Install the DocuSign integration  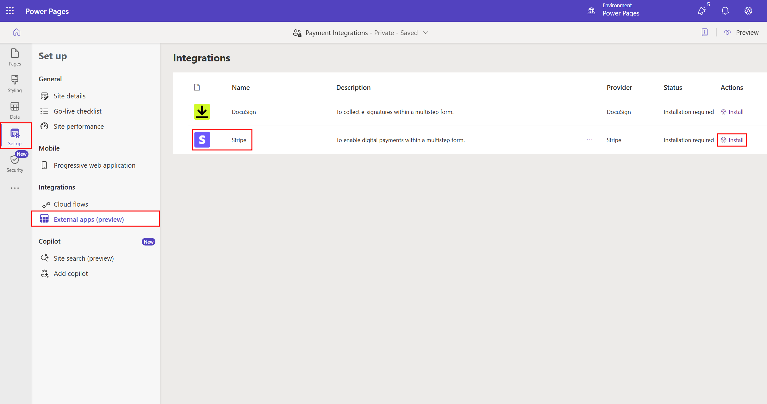[x=732, y=112]
